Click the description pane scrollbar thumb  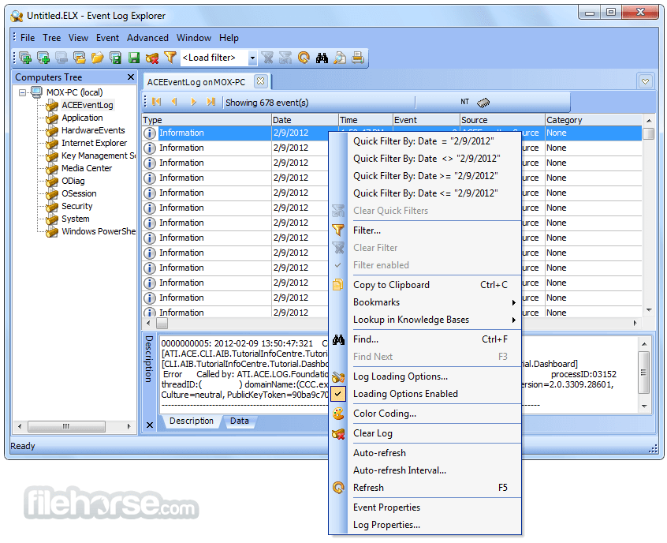tap(643, 373)
